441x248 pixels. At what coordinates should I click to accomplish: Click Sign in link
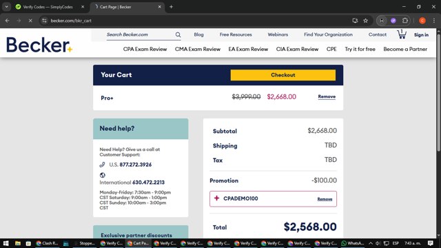tap(421, 35)
